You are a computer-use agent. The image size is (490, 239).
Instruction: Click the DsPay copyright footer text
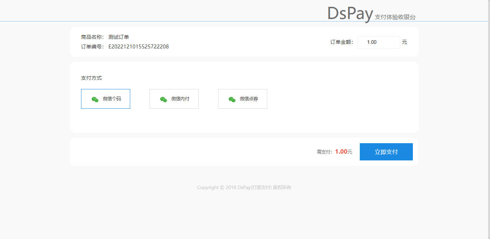pos(244,188)
